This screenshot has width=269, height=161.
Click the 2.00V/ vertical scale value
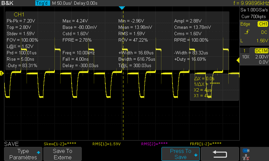(x=262, y=57)
